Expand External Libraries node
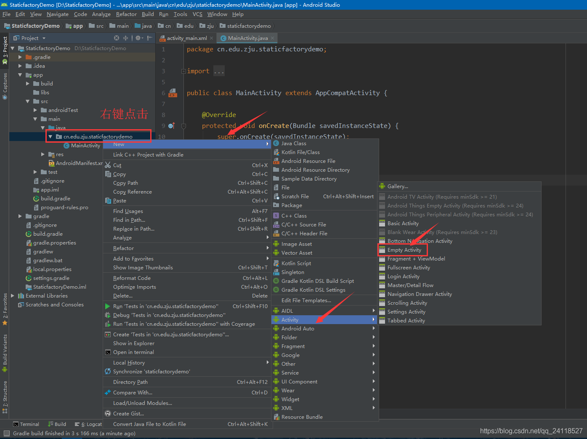Screen dimensions: 587x439 13,296
